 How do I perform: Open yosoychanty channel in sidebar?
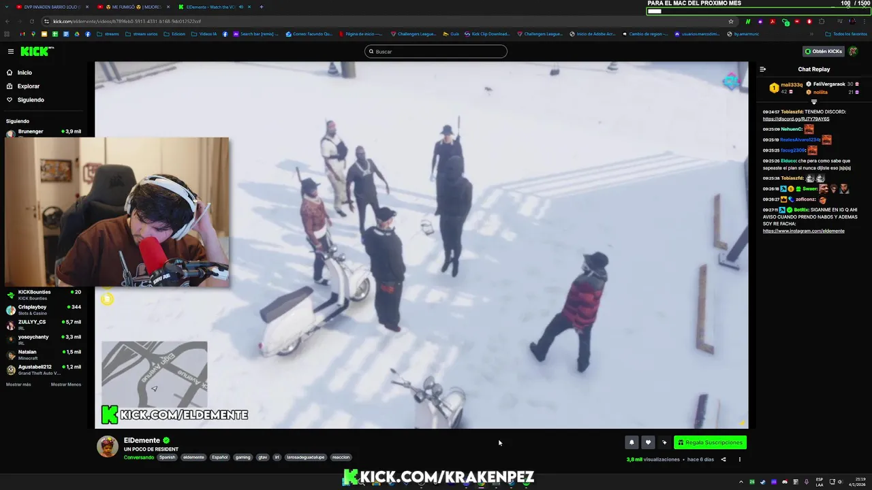44,340
